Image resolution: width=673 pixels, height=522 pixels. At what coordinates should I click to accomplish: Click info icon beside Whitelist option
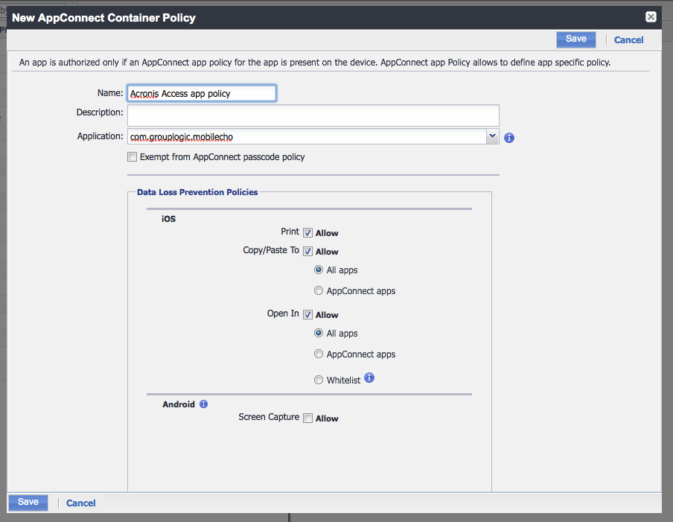pyautogui.click(x=369, y=378)
